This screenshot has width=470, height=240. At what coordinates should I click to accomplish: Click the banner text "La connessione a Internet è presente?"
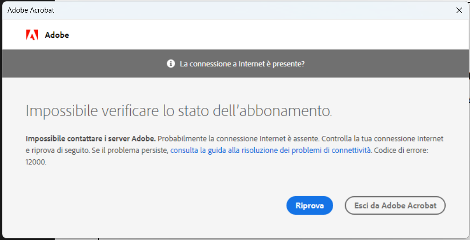[242, 64]
